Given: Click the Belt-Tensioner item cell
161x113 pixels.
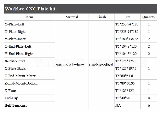Looking at the screenshot, I should pyautogui.click(x=29, y=105).
